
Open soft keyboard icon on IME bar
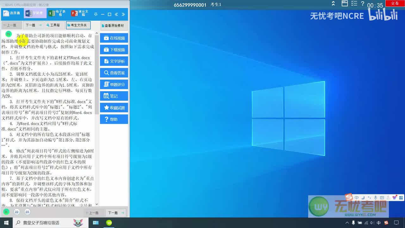(382, 198)
